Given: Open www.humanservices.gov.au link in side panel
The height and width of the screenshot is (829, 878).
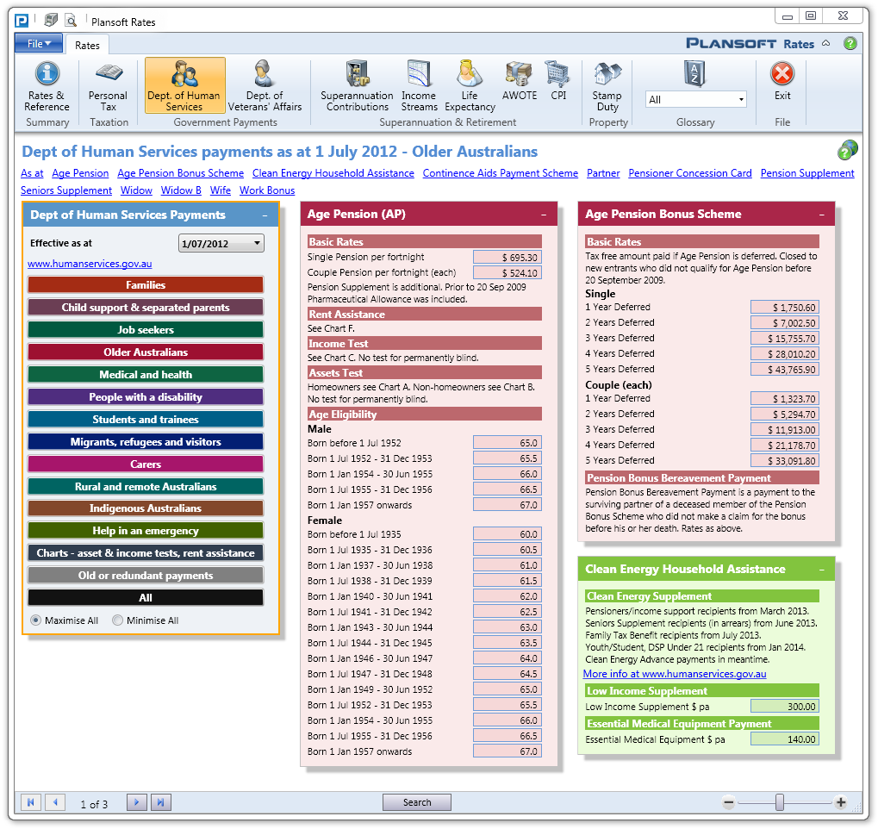Looking at the screenshot, I should click(90, 264).
